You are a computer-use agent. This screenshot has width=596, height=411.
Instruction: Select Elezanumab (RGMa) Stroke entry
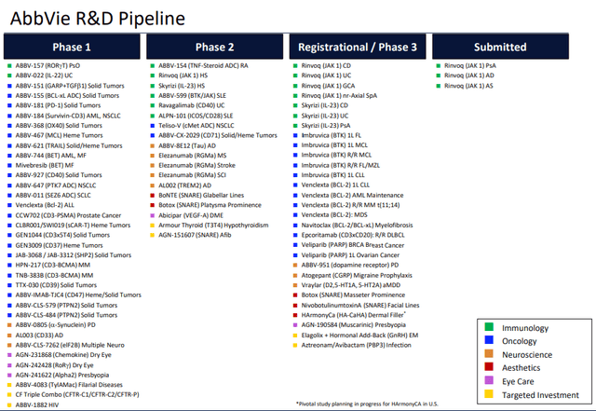[196, 165]
